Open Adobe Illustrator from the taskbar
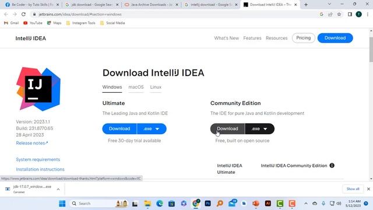Viewport: 373px width, 210px height. pos(268,204)
